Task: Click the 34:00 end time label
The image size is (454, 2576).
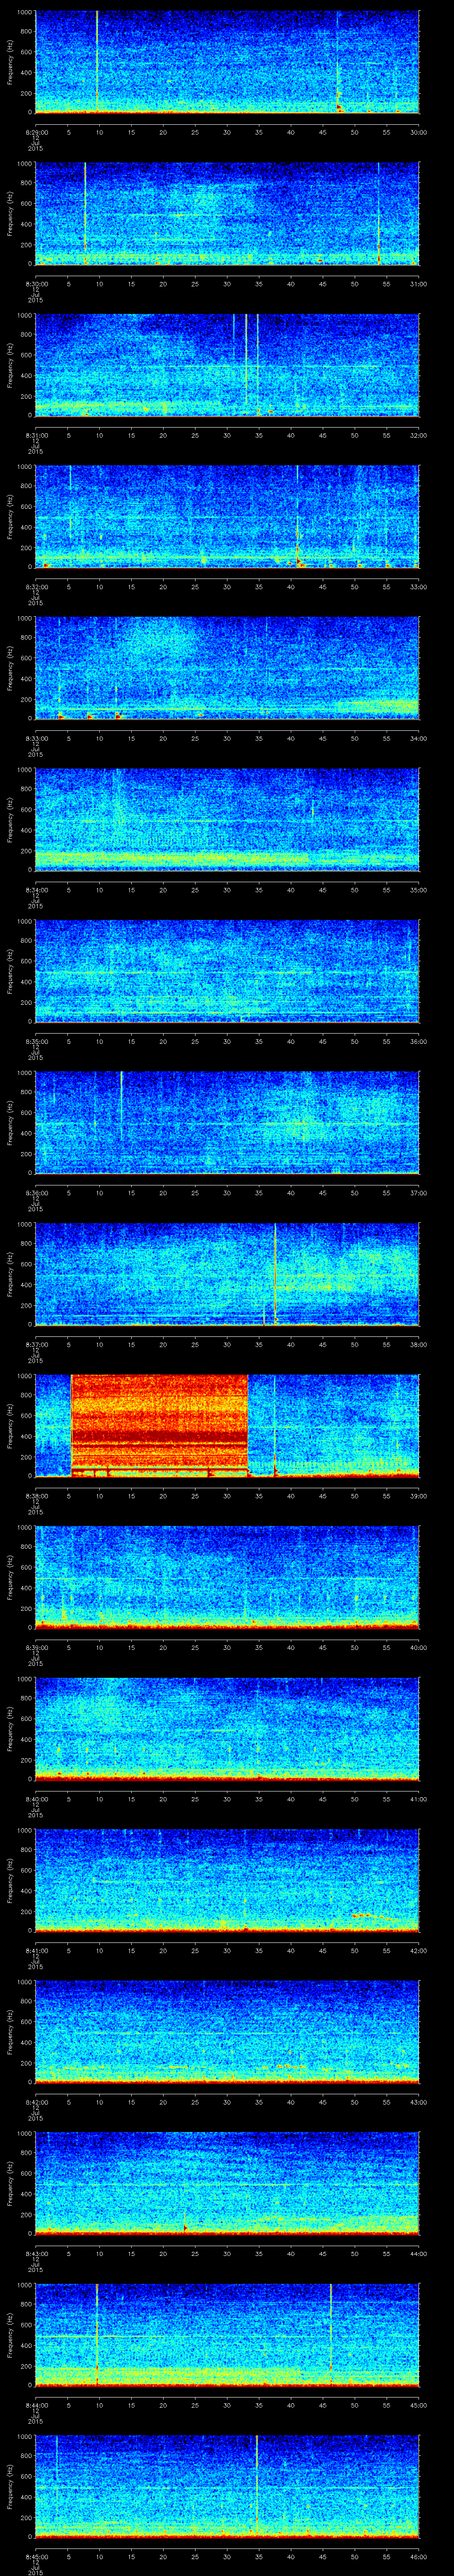Action: [x=418, y=738]
